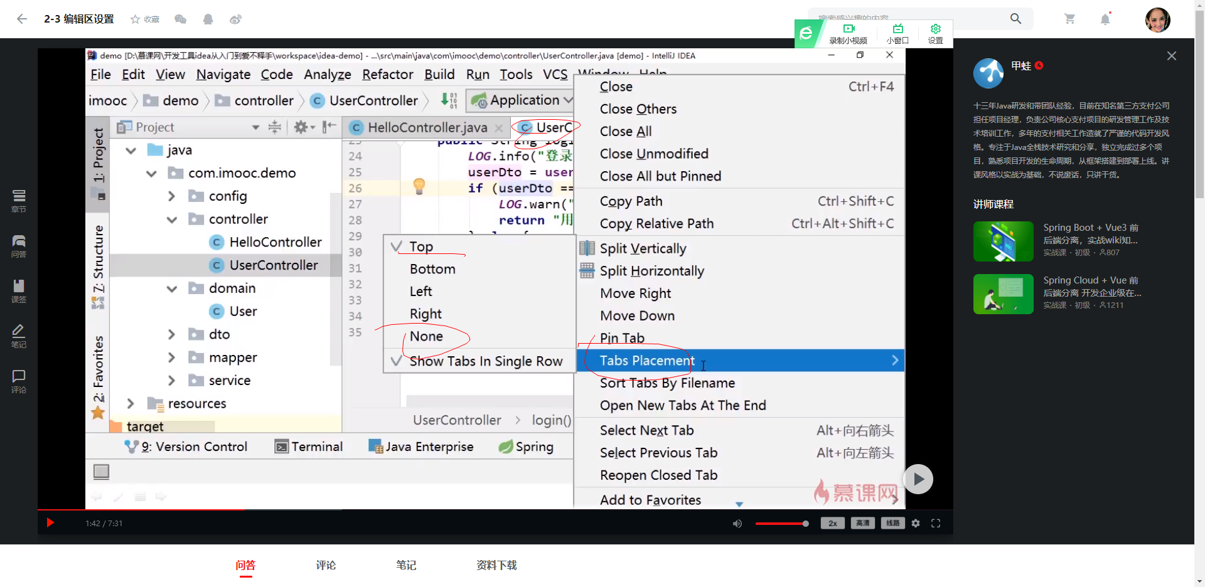
Task: Change 高清 video quality
Action: pos(862,523)
